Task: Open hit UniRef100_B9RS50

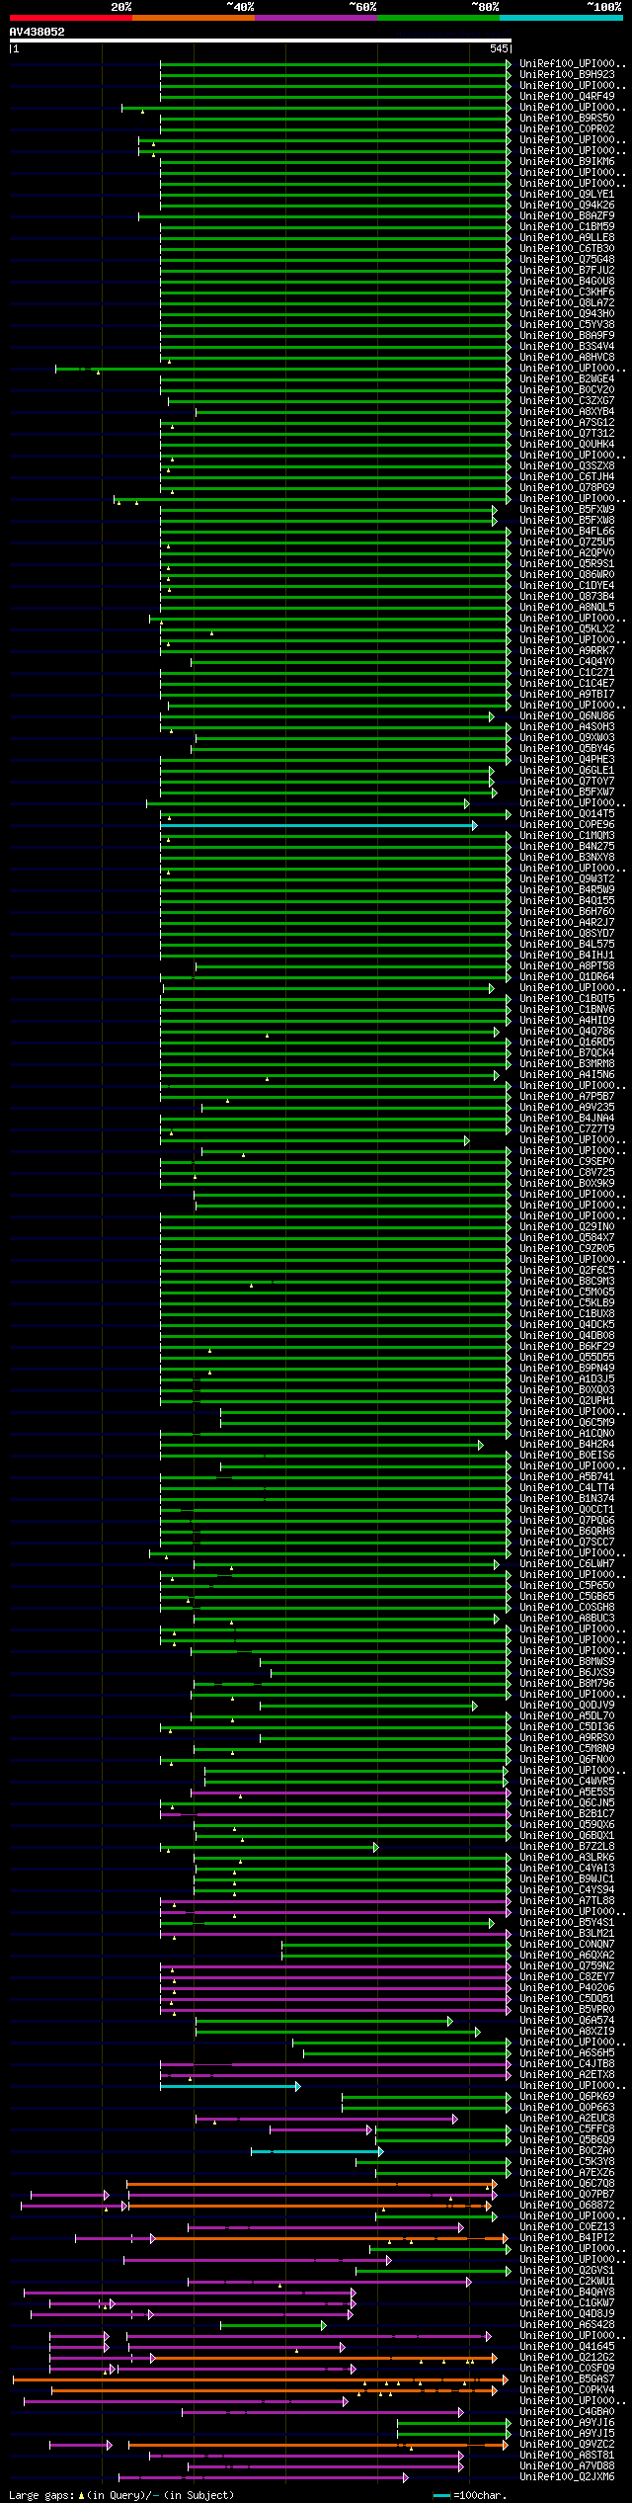Action: 567,118
